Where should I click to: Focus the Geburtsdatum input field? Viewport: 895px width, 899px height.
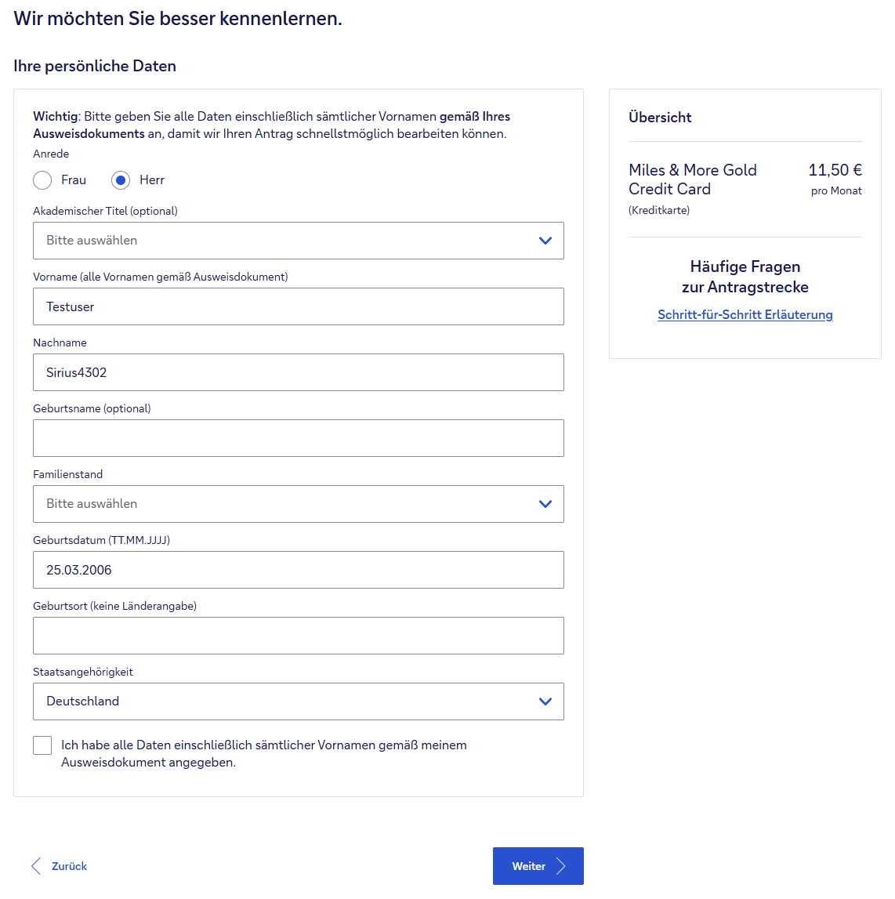point(298,570)
